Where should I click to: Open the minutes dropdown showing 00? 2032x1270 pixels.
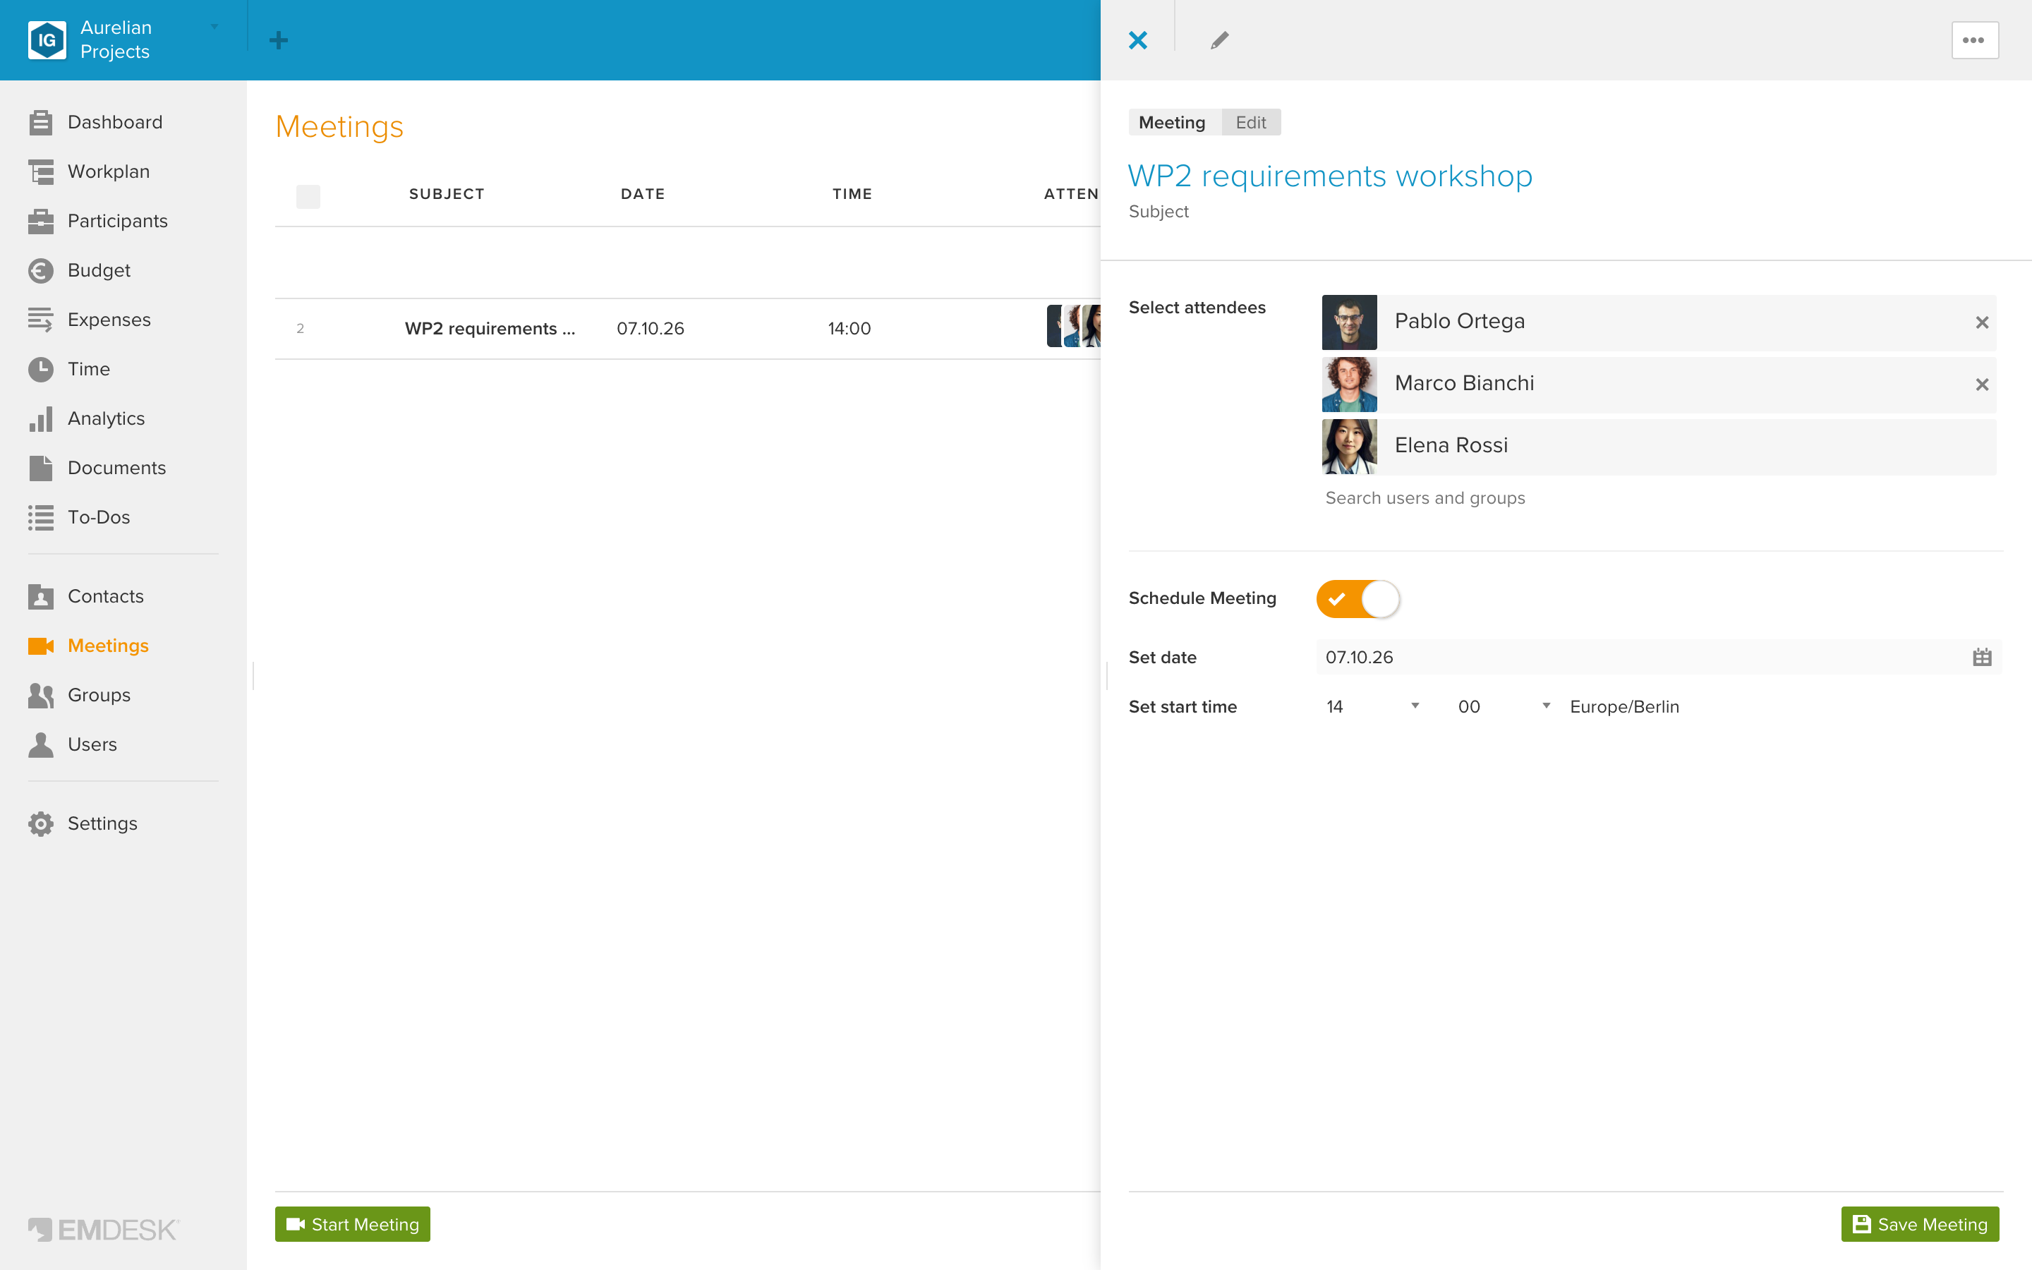tap(1503, 706)
